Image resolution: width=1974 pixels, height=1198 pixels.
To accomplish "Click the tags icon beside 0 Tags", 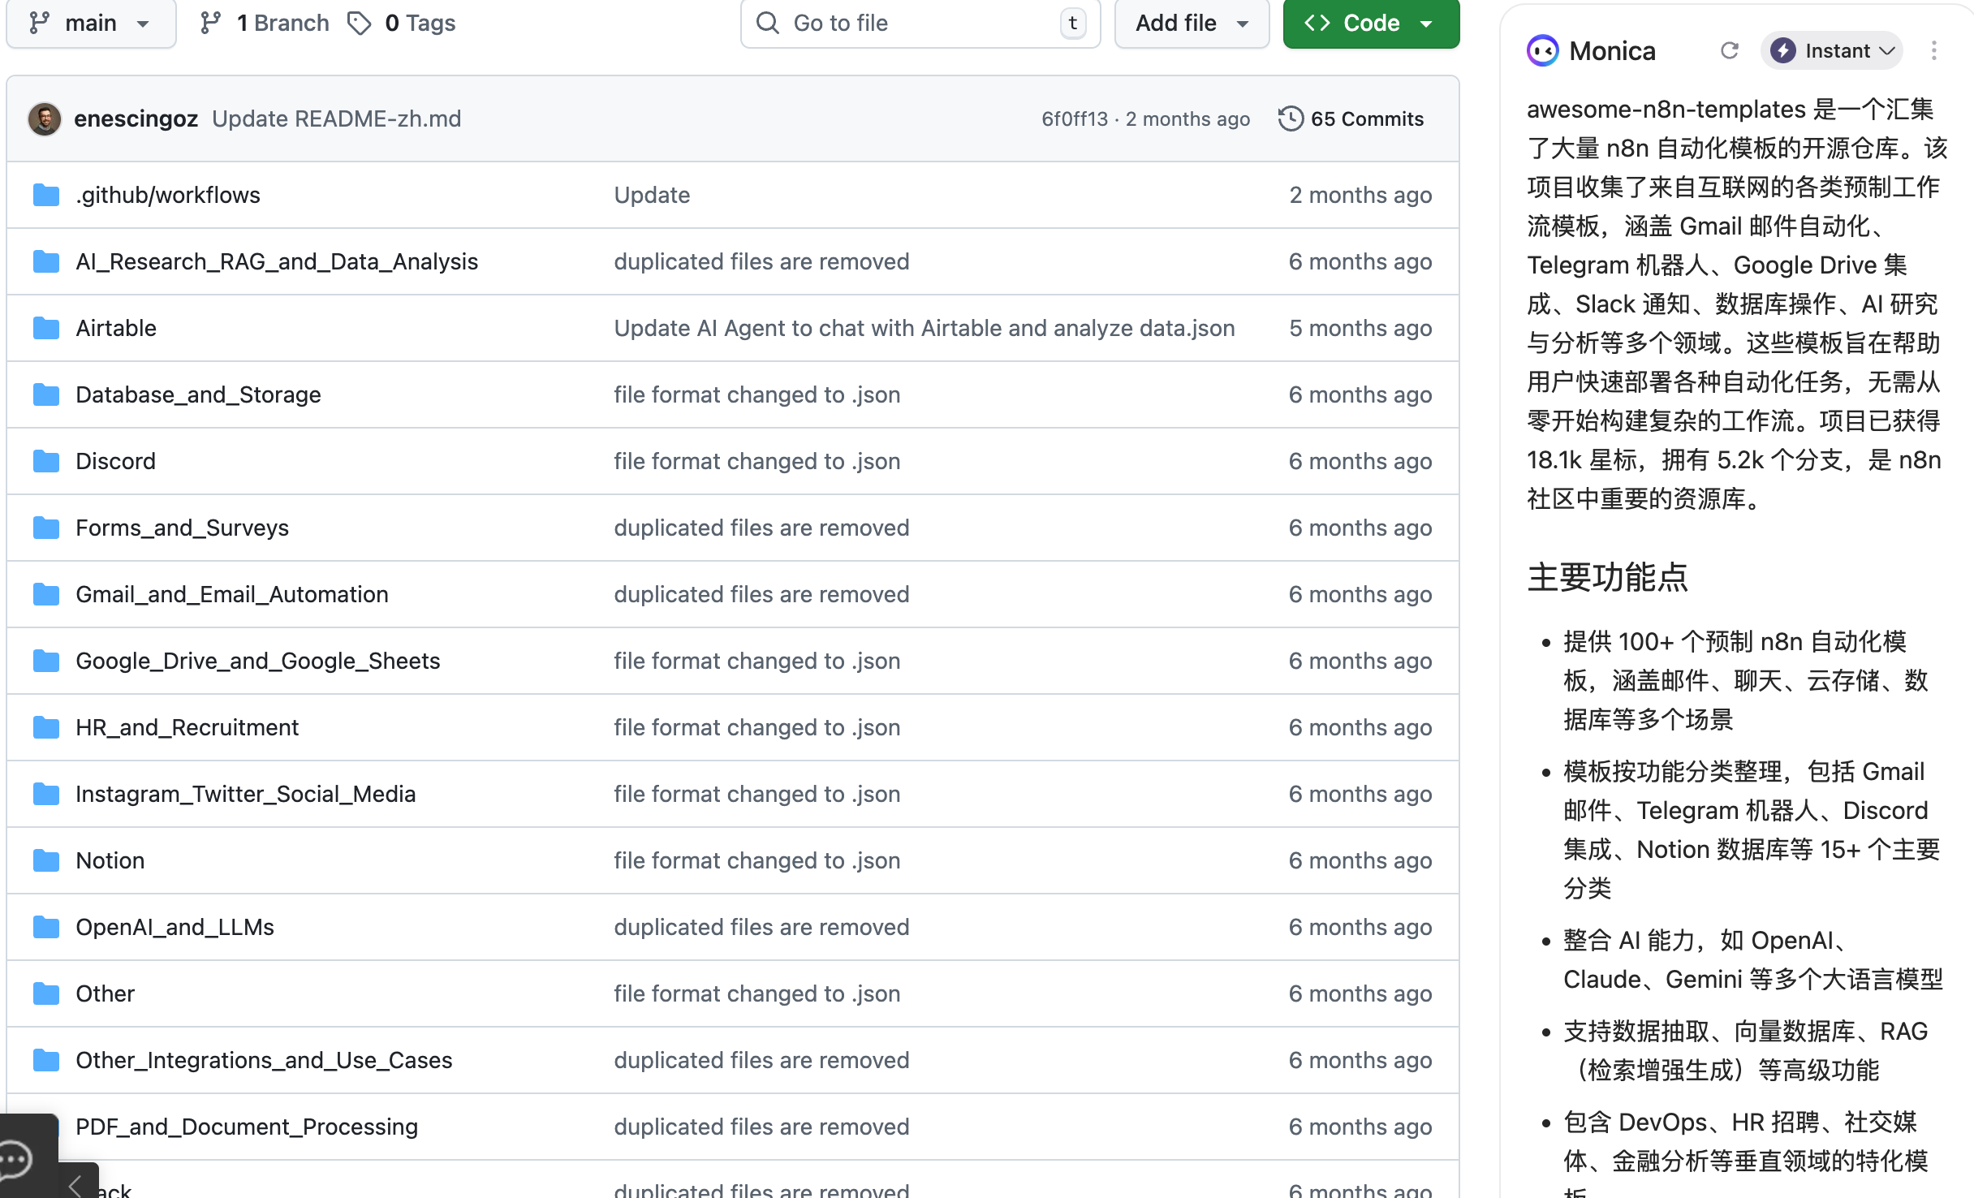I will point(359,23).
